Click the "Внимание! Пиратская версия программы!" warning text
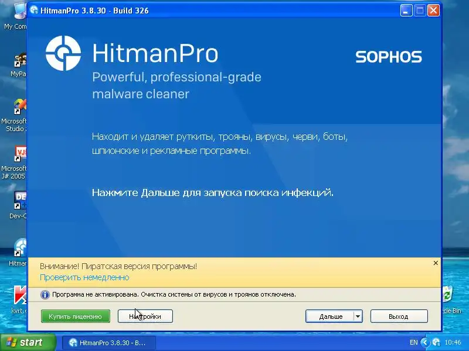Image resolution: width=469 pixels, height=351 pixels. point(118,266)
